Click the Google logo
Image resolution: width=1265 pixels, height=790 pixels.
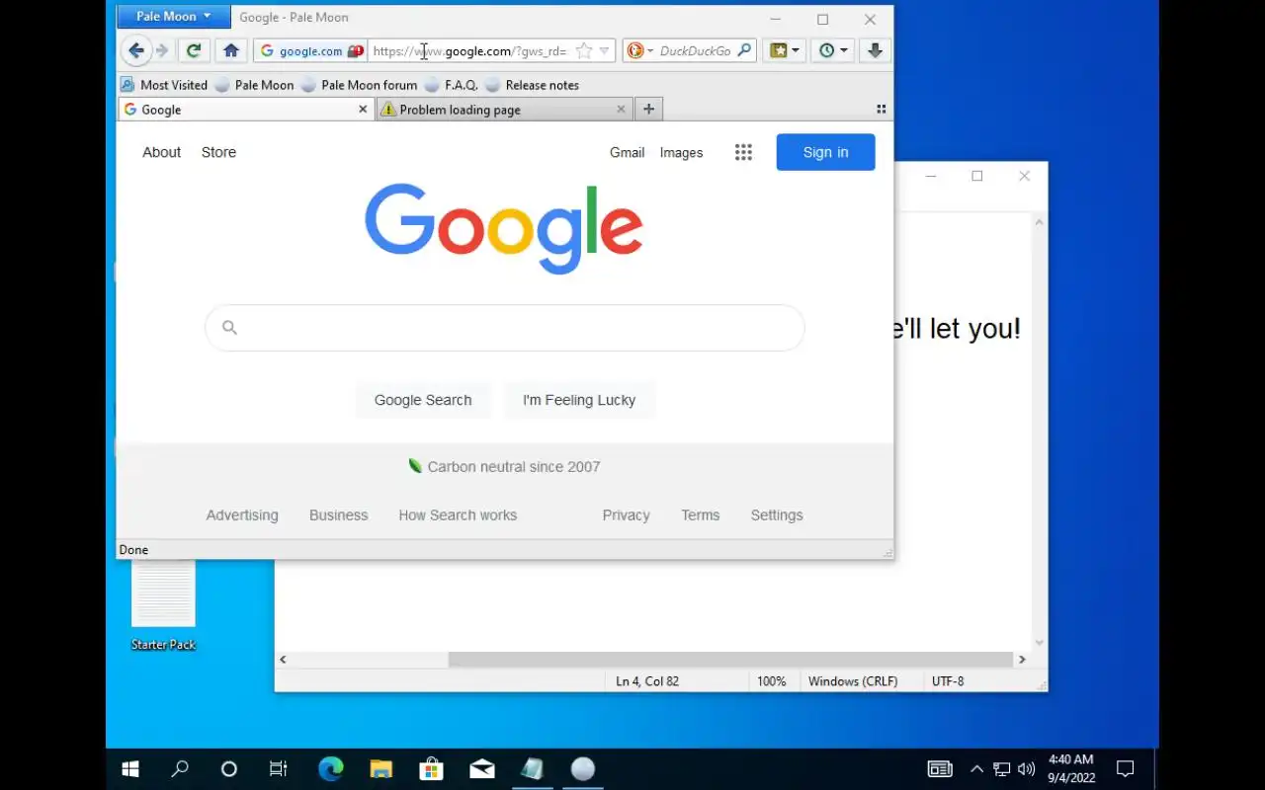click(504, 228)
